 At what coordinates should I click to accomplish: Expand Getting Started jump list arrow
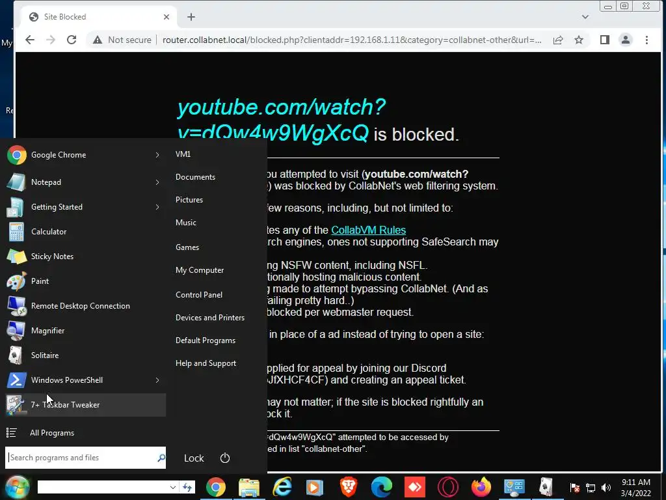pyautogui.click(x=157, y=207)
